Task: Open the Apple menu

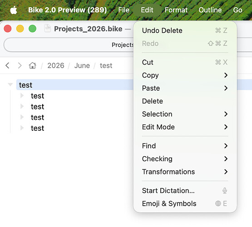Action: [x=14, y=10]
